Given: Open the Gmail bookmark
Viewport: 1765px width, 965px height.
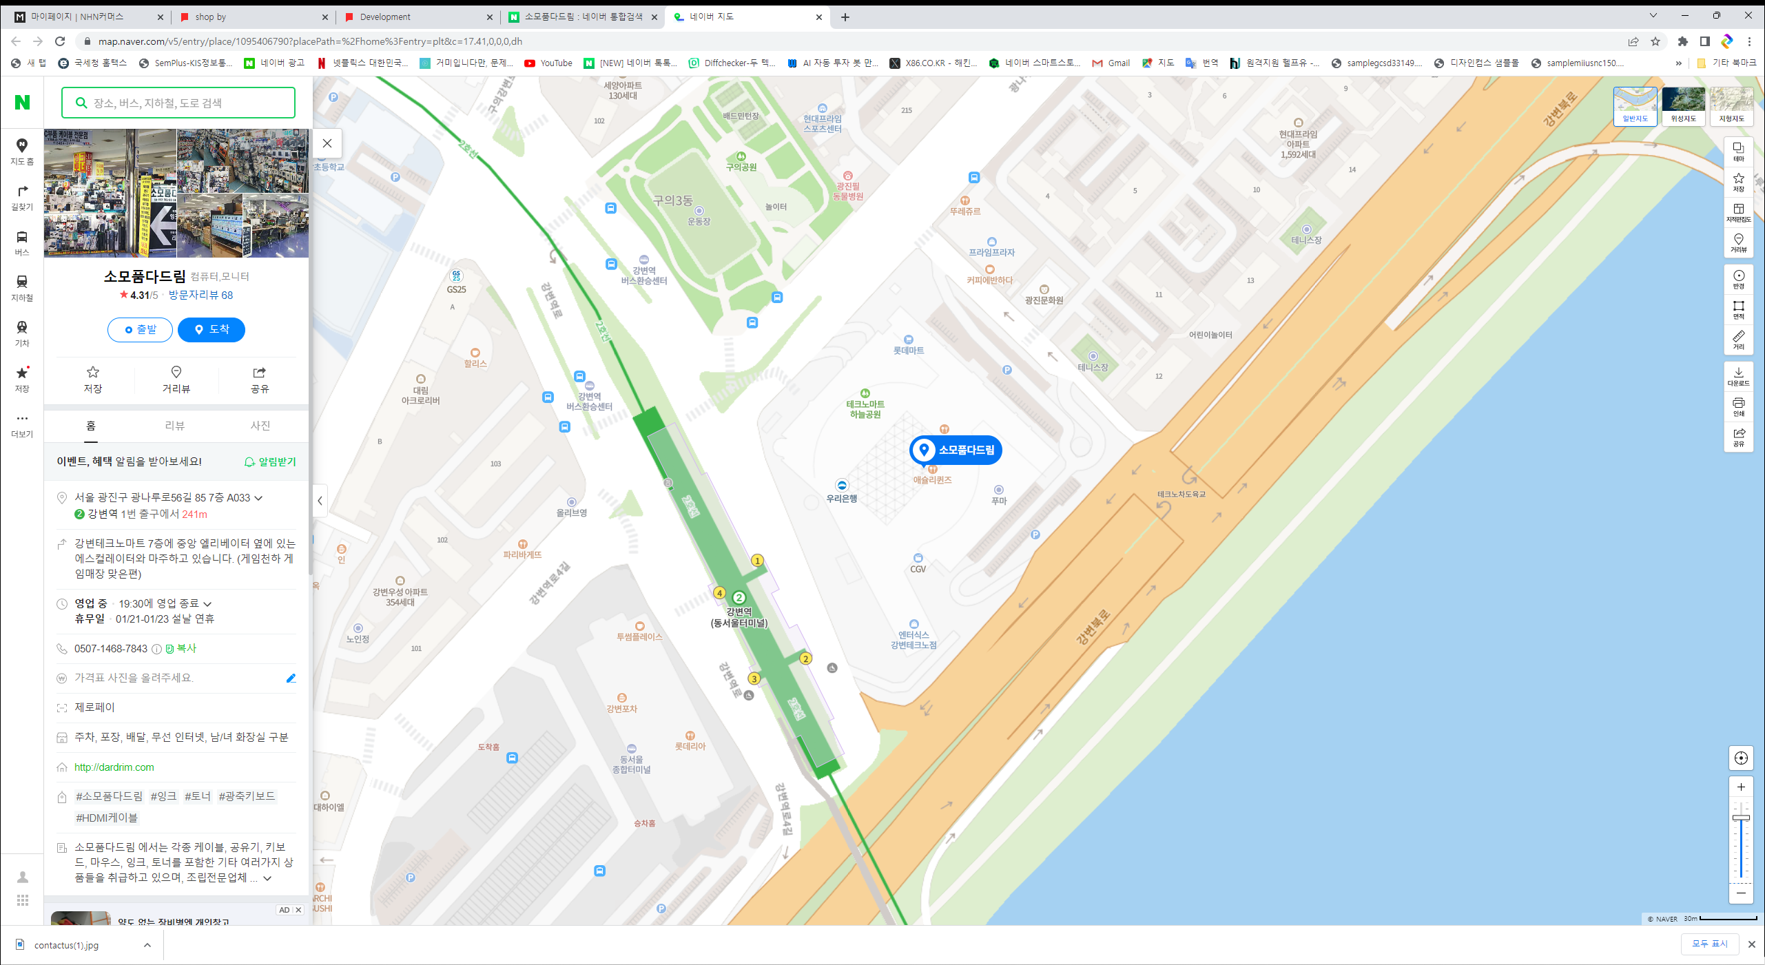Looking at the screenshot, I should click(x=1111, y=63).
